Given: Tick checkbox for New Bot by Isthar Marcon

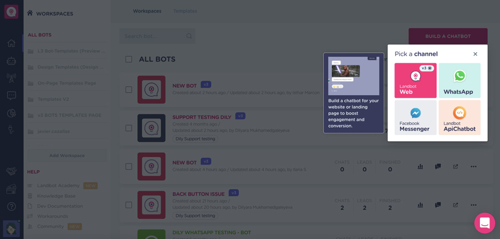Looking at the screenshot, I should tap(129, 89).
